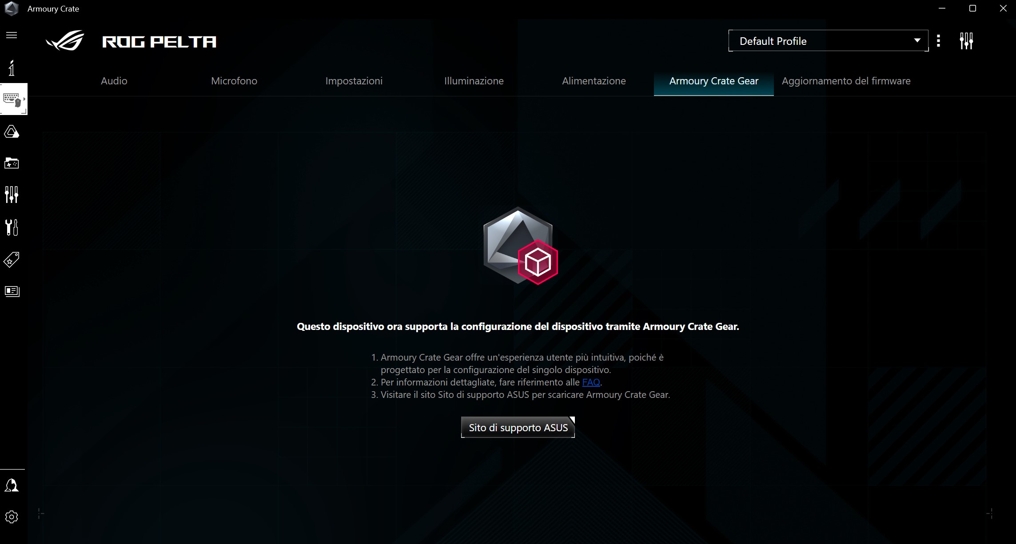Open the Impostazioni tab
Image resolution: width=1016 pixels, height=544 pixels.
[x=354, y=81]
